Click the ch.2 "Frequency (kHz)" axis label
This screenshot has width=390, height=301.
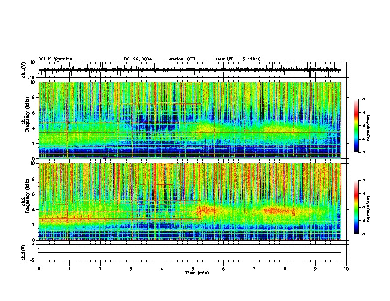pyautogui.click(x=28, y=196)
